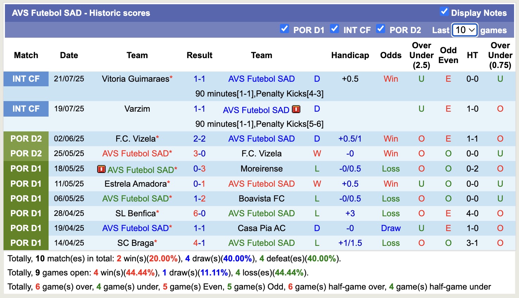The width and height of the screenshot is (519, 298).
Task: Click red card icon in Moreirense row
Action: click(101, 169)
